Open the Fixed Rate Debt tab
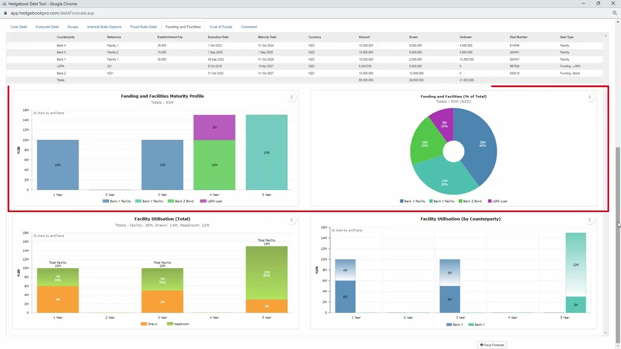This screenshot has width=621, height=349. click(144, 27)
